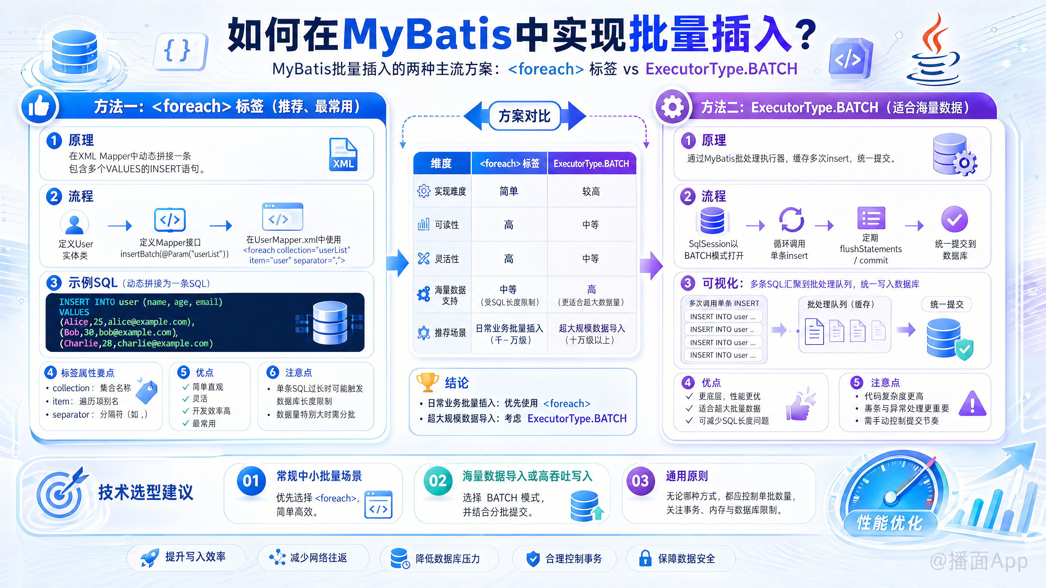Viewport: 1046px width, 588px height.
Task: Click the code window icon above UserMapper.xml
Action: (x=283, y=217)
